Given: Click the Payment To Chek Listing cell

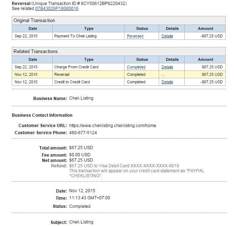Looking at the screenshot, I should pyautogui.click(x=75, y=36).
